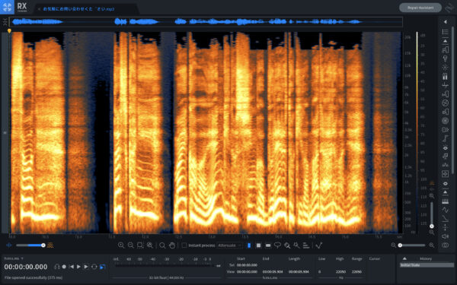Click the module panel vertical scrollbar
The width and height of the screenshot is (457, 285).
click(x=452, y=100)
